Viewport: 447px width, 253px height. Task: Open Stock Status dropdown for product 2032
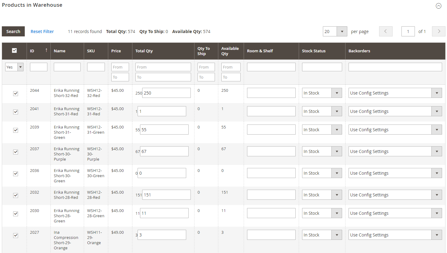322,195
